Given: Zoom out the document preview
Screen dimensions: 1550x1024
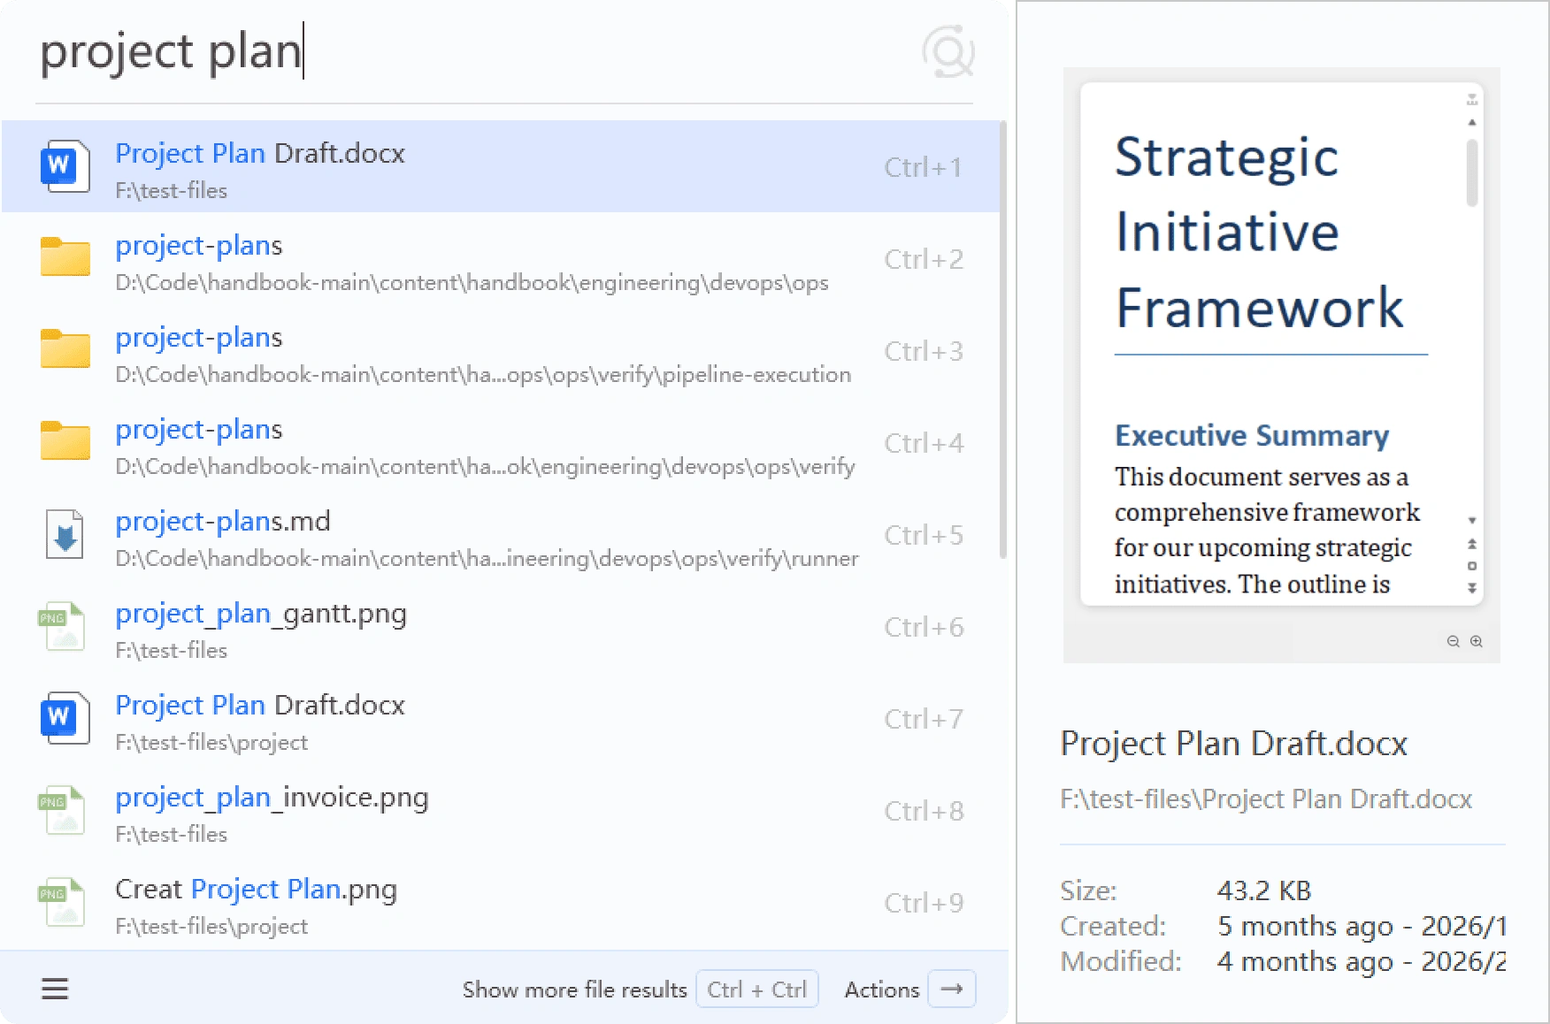Looking at the screenshot, I should [x=1453, y=641].
